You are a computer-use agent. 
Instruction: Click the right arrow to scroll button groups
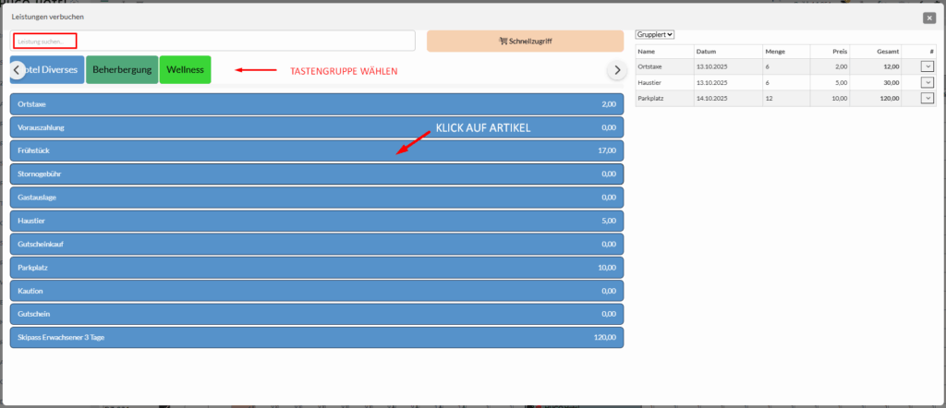[616, 70]
